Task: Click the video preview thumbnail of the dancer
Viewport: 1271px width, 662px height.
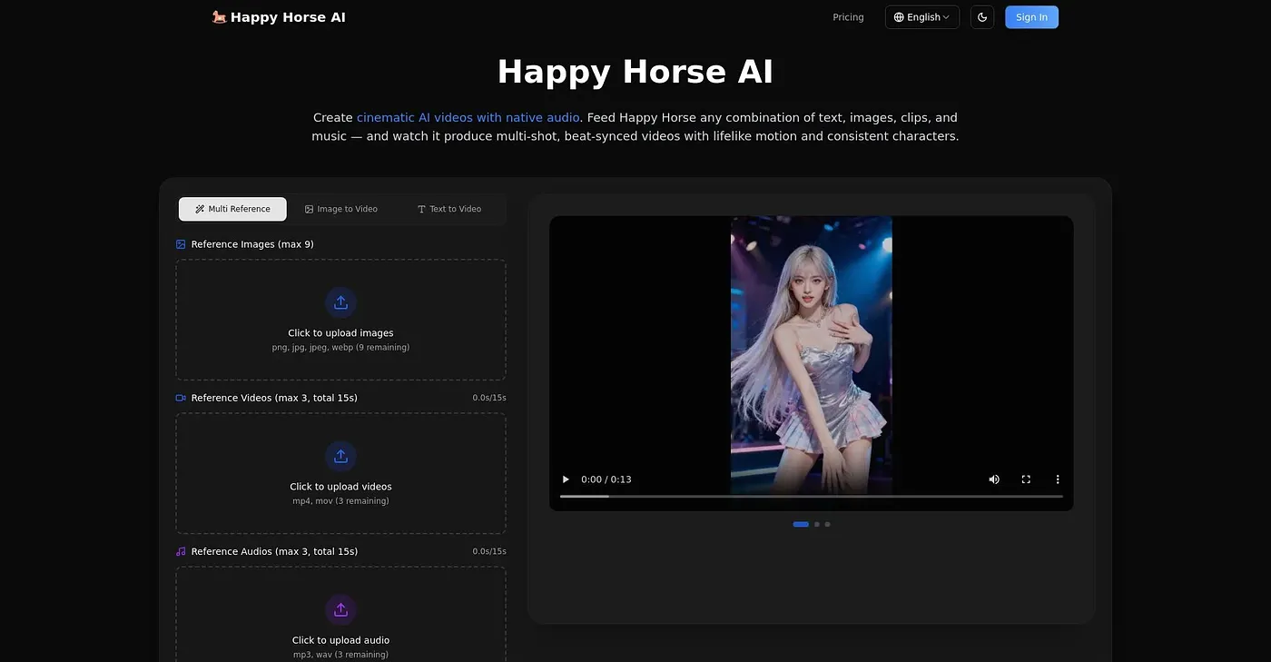Action: coord(812,354)
